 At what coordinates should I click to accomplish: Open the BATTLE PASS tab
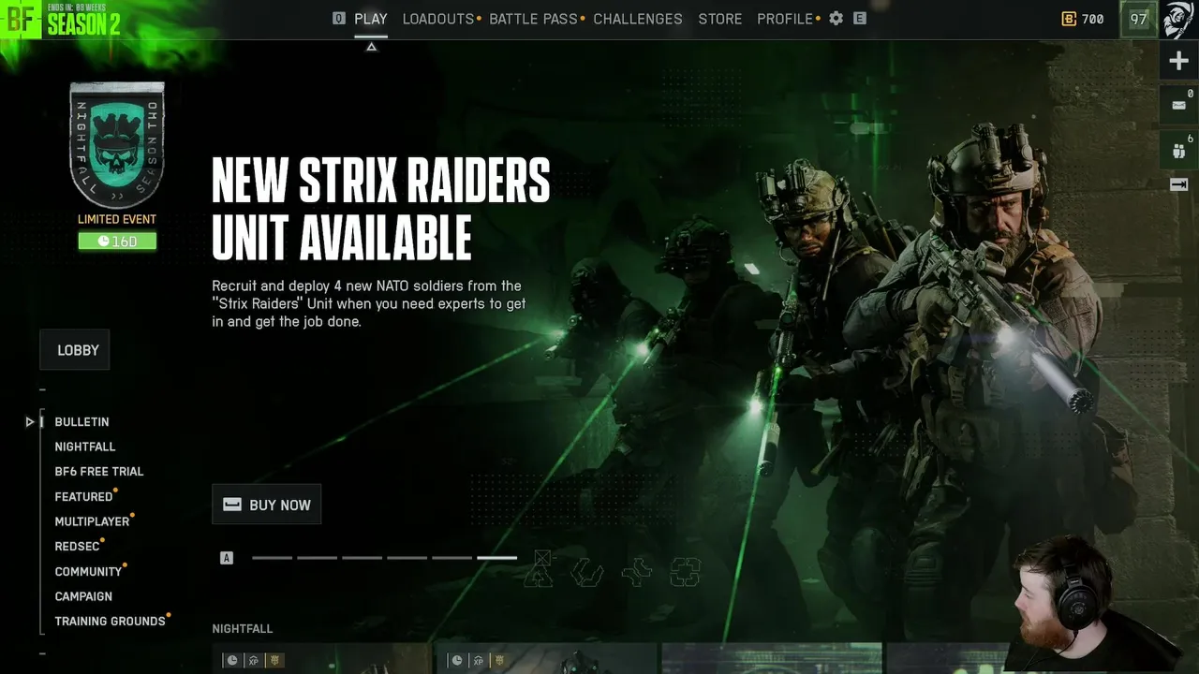[x=534, y=19]
